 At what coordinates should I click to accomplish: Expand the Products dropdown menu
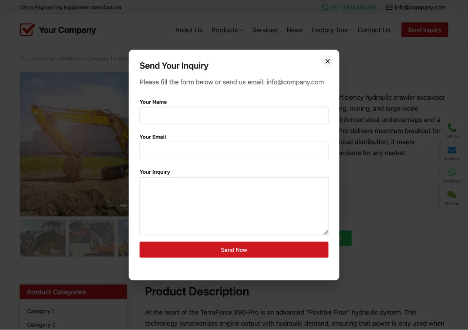(227, 30)
